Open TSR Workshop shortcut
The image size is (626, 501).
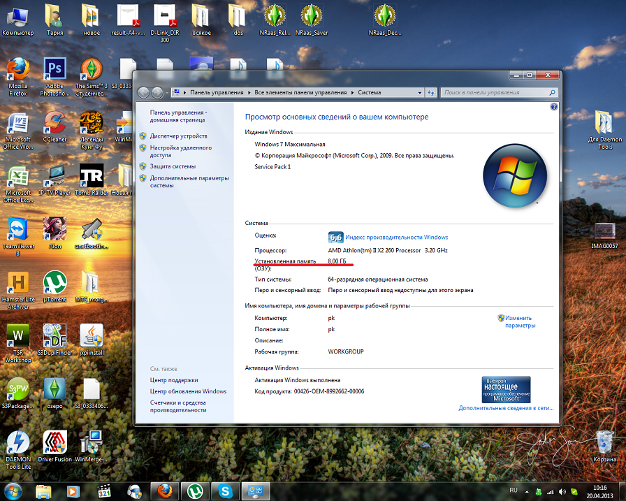18,343
